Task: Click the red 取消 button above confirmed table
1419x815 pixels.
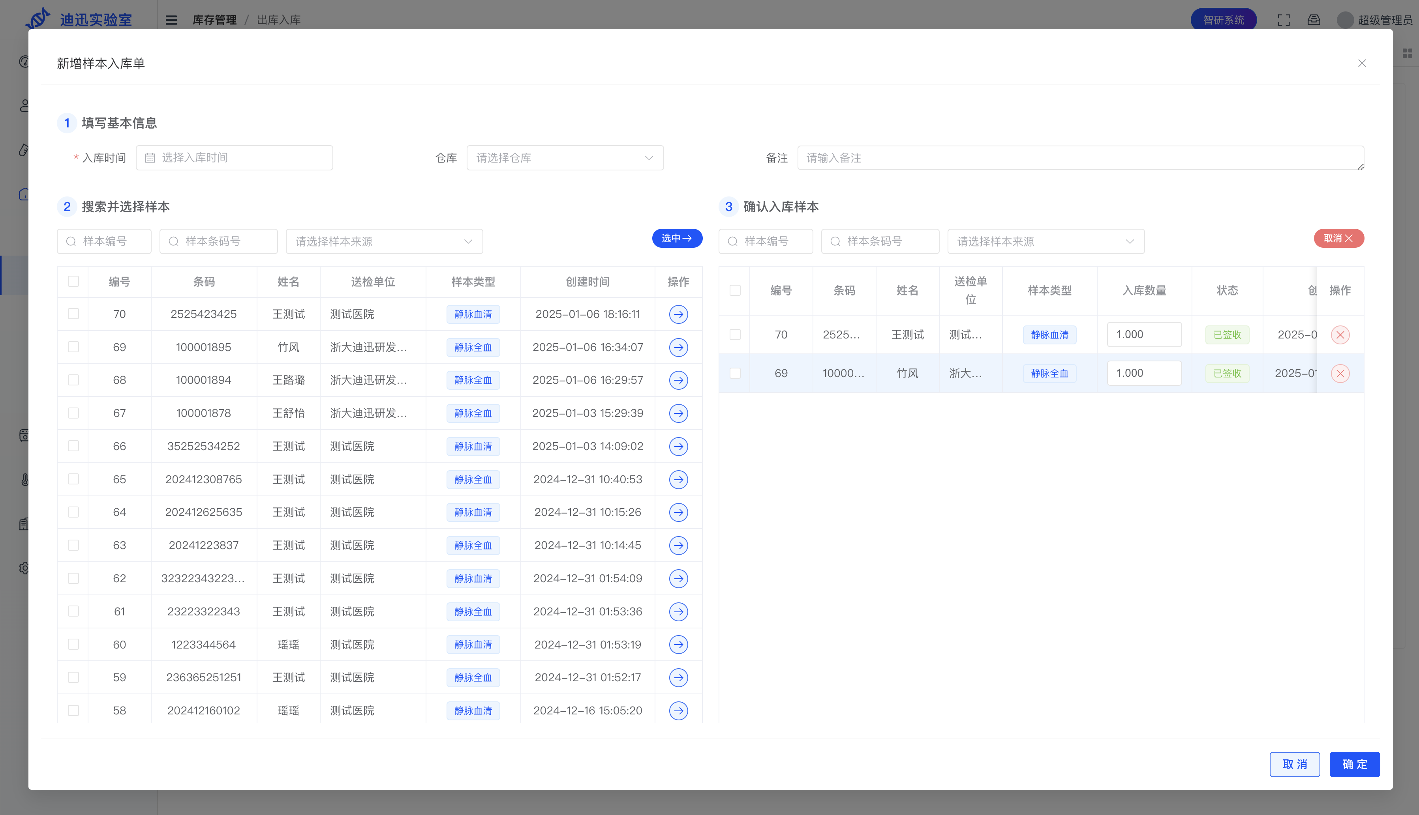Action: (1338, 238)
